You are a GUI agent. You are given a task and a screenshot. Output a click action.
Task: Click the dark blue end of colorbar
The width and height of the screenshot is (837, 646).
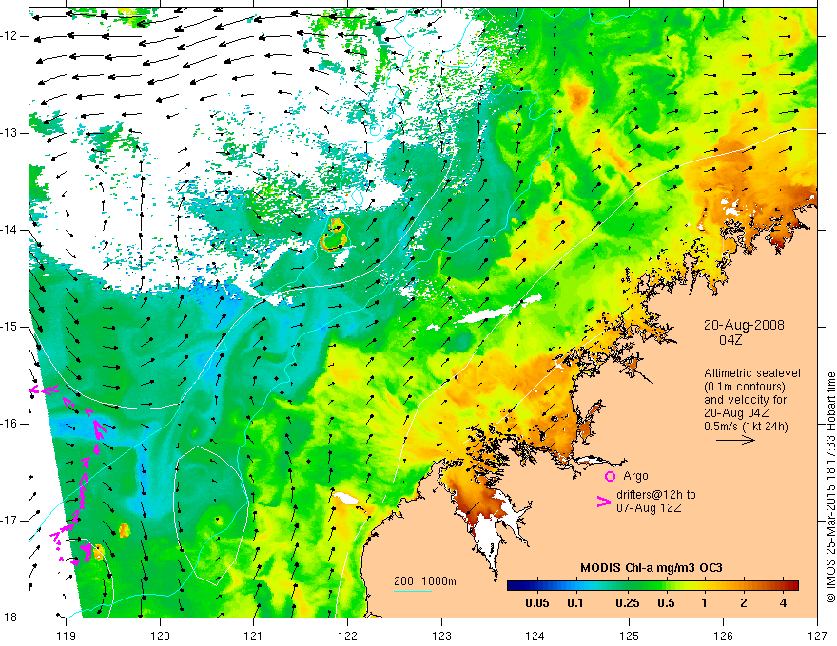(x=511, y=585)
